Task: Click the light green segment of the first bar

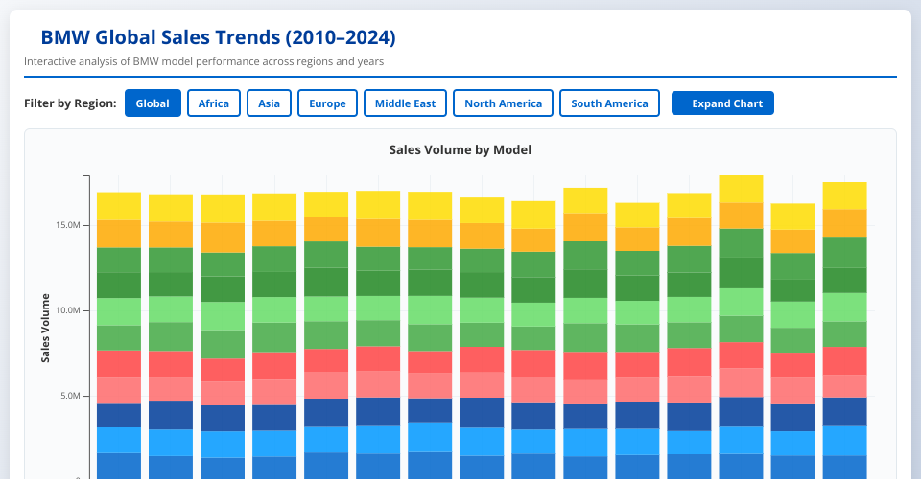Action: tap(119, 311)
